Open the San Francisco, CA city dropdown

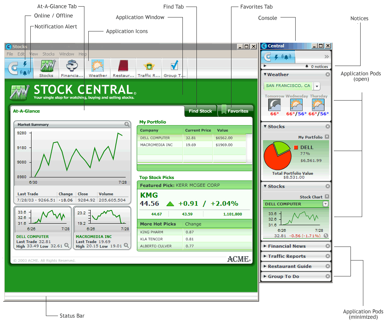[317, 86]
